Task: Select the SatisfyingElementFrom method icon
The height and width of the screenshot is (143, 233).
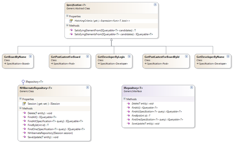Action: pos(71,30)
